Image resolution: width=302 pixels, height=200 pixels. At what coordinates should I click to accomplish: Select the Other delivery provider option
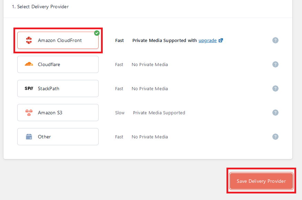point(58,137)
